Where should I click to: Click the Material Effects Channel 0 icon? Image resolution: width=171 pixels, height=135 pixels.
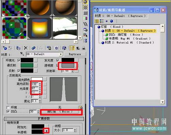57,48
